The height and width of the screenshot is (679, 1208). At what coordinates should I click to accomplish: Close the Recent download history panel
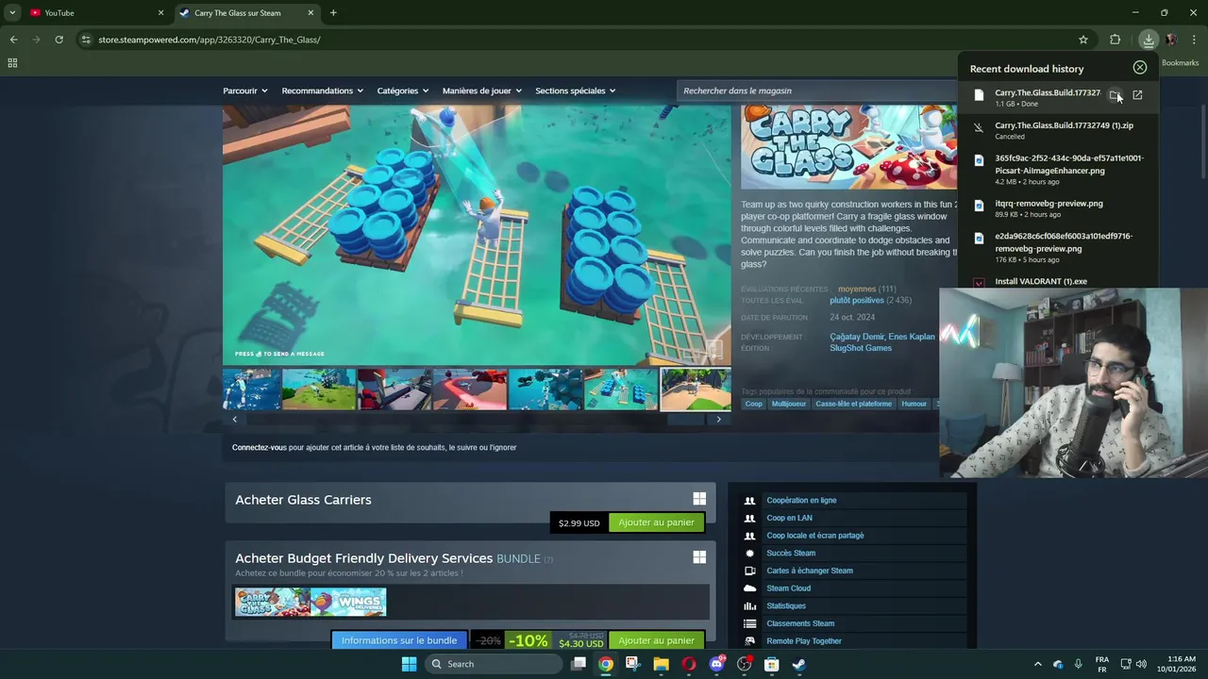click(x=1140, y=68)
